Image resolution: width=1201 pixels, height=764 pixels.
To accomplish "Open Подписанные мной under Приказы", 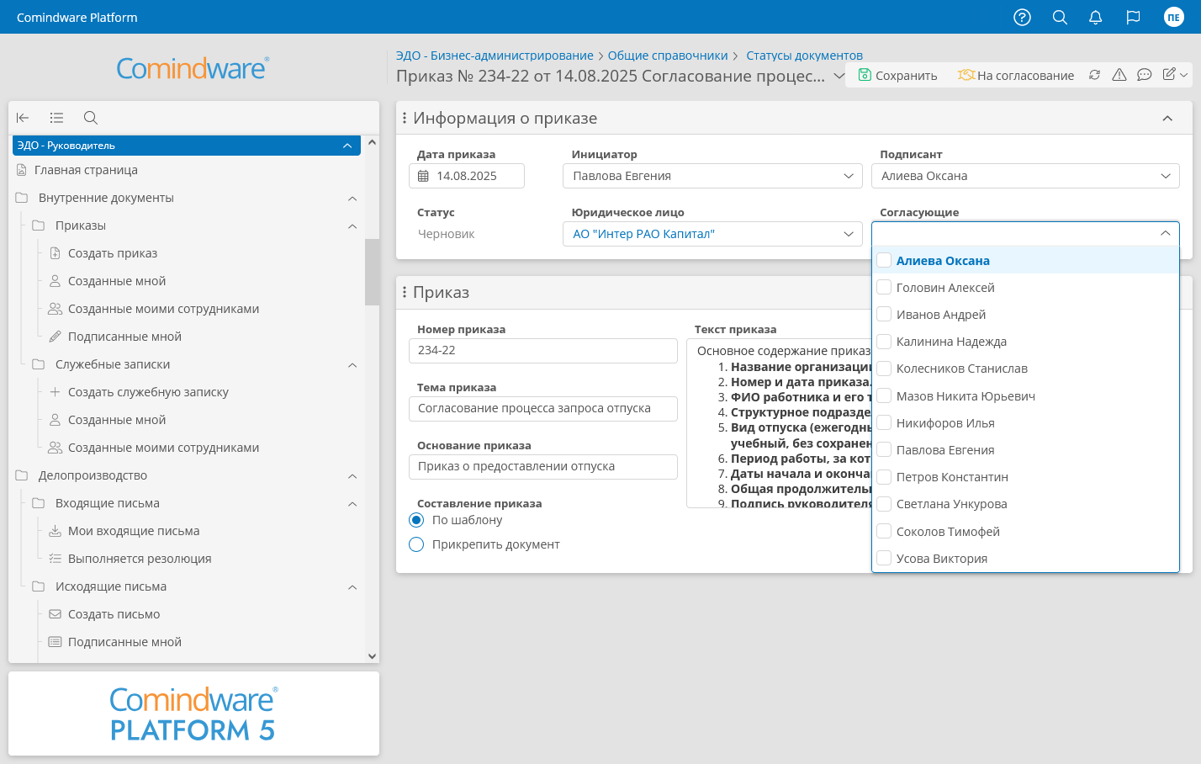I will click(x=124, y=337).
